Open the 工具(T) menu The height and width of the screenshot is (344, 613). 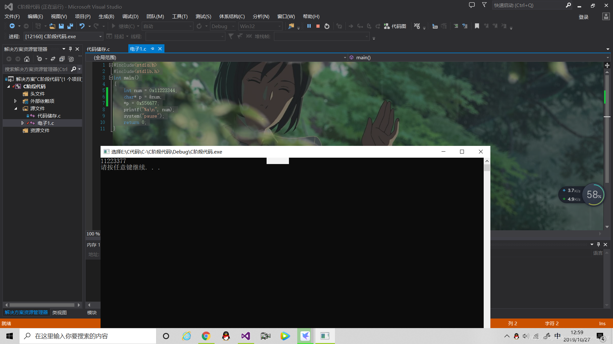(180, 17)
